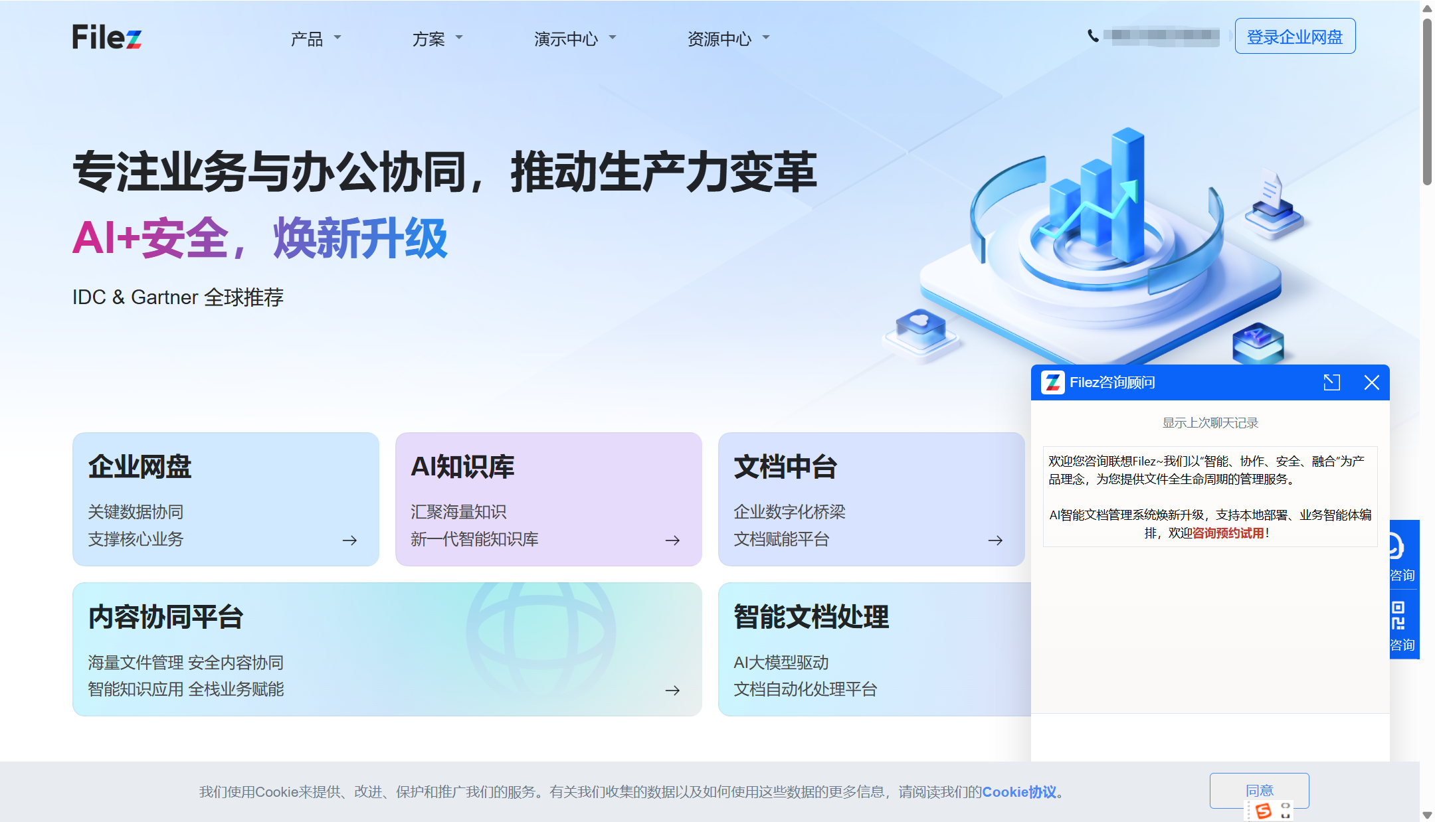Click the Filez logo

(x=106, y=37)
